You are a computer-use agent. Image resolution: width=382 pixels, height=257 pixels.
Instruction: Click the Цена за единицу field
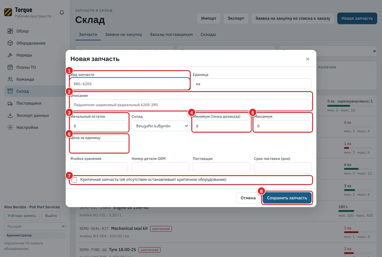click(99, 147)
